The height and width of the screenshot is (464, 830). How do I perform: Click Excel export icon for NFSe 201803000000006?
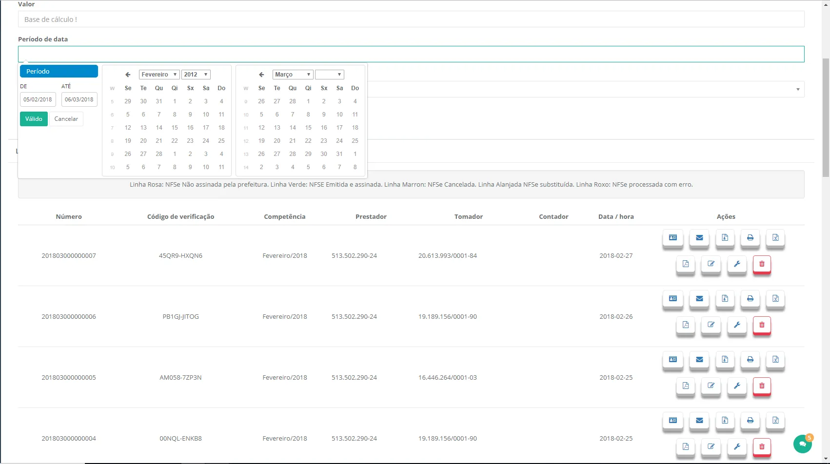coord(775,299)
